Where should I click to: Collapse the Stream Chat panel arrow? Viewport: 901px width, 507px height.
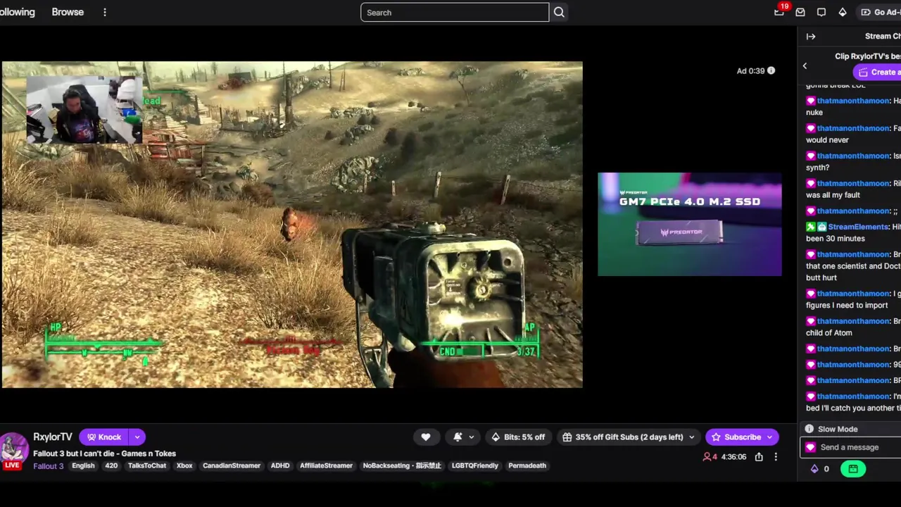811,37
